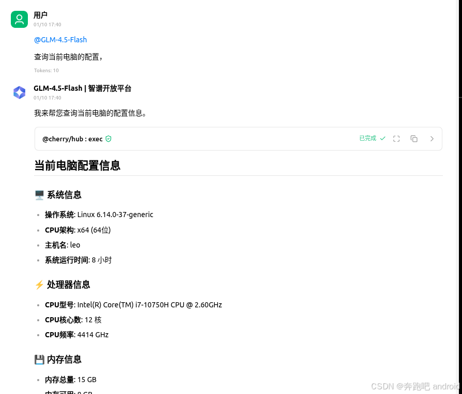Click the 用户 sender name
Viewport: 462px width, 394px height.
point(40,15)
